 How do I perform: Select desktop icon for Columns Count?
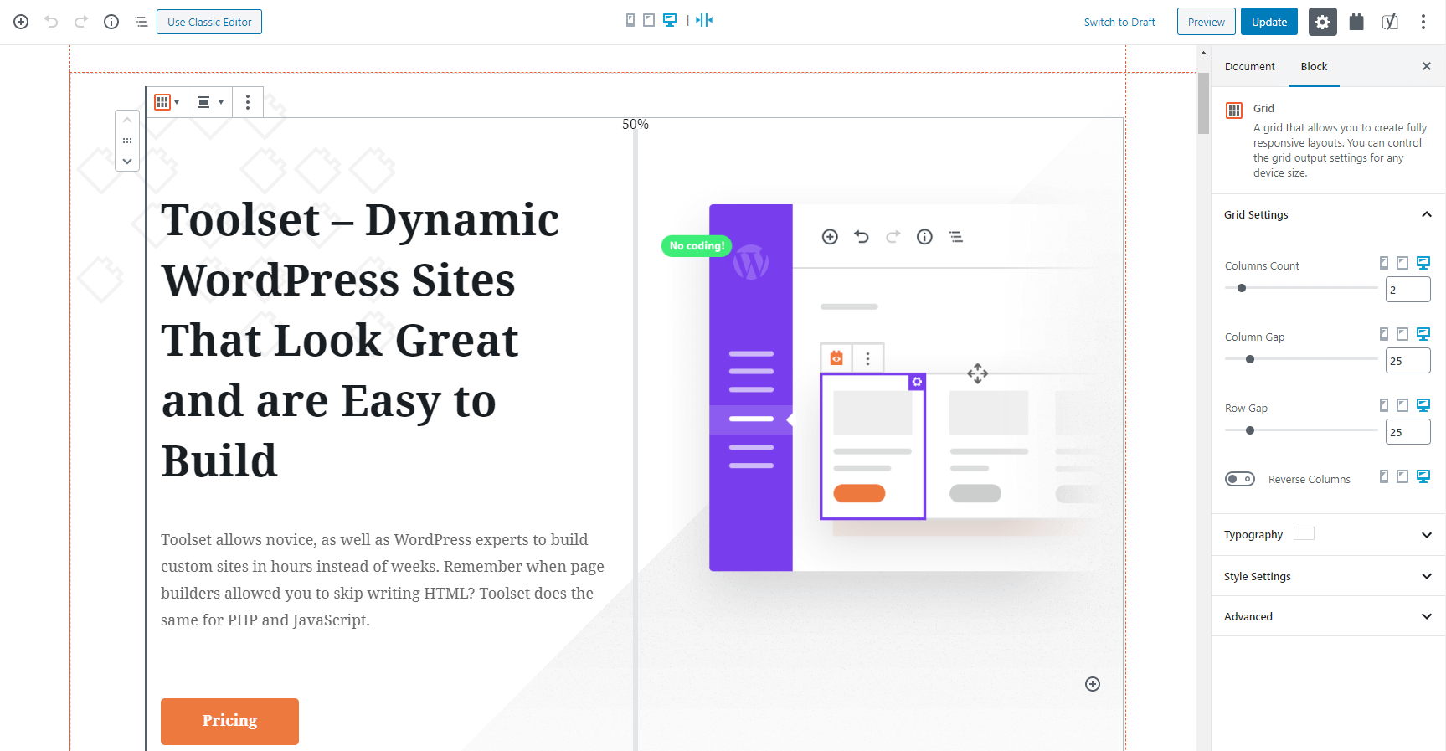tap(1423, 263)
